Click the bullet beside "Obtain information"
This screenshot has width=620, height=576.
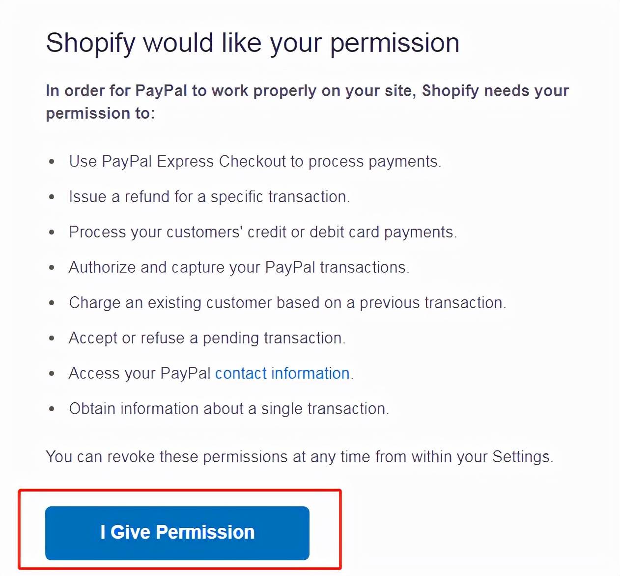point(52,409)
